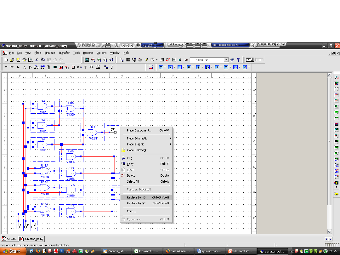The width and height of the screenshot is (340, 255).
Task: Click the Zoom In magnifier icon
Action: coord(93,59)
